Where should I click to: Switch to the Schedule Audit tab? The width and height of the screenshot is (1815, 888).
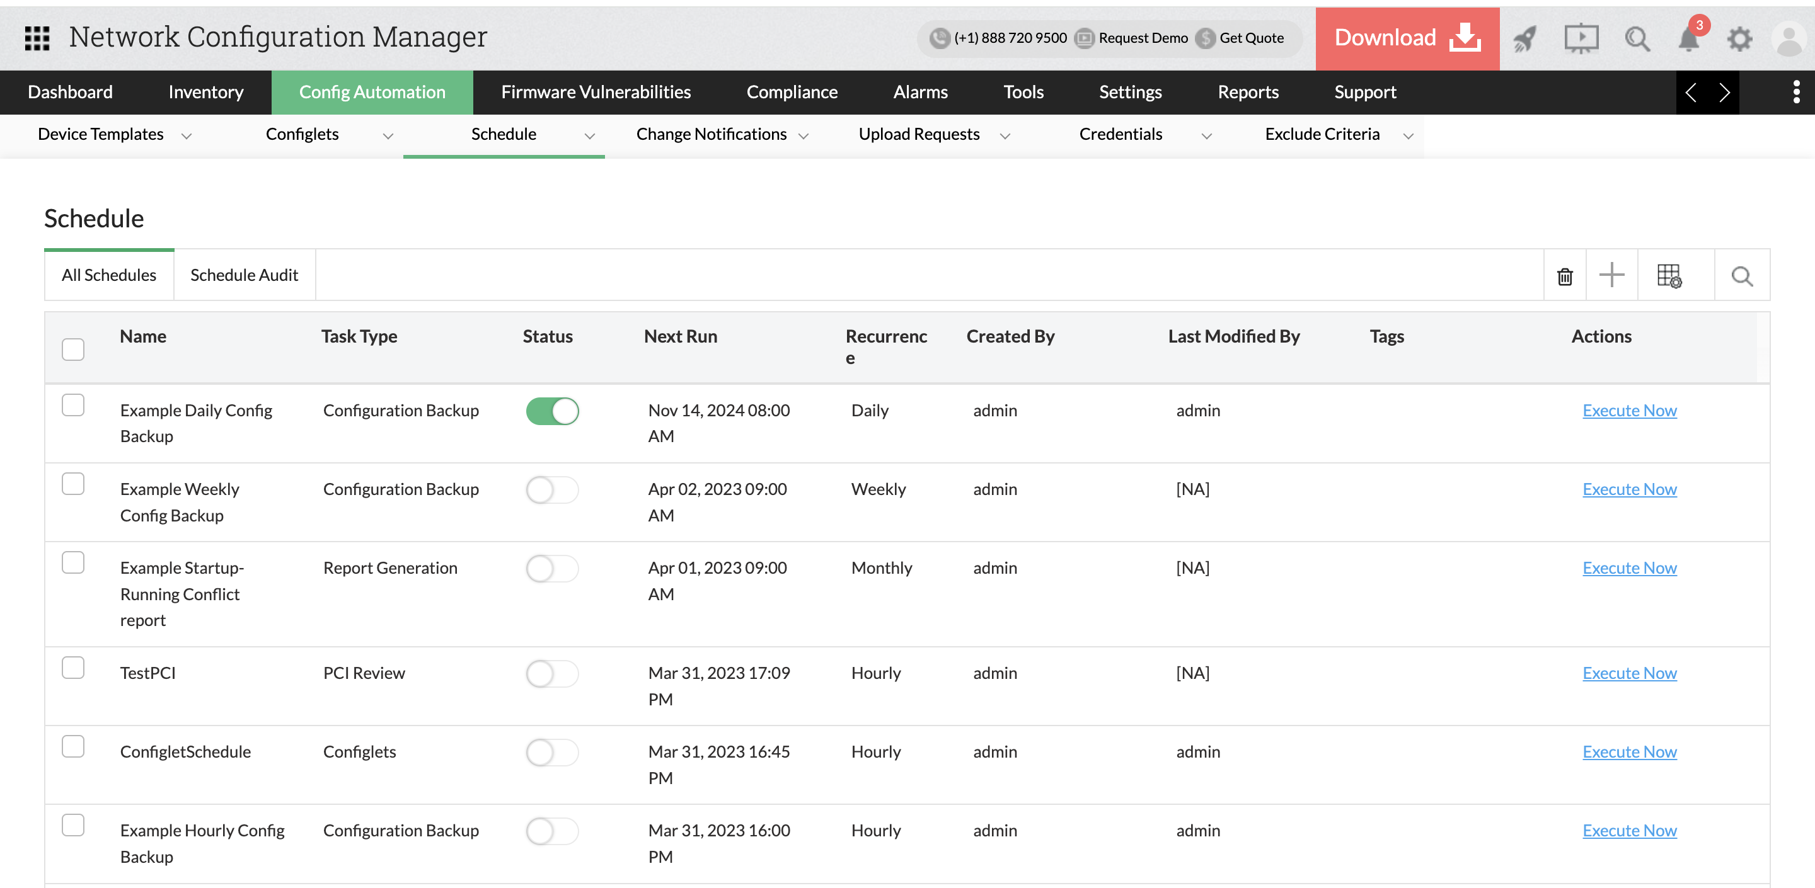[x=244, y=275]
